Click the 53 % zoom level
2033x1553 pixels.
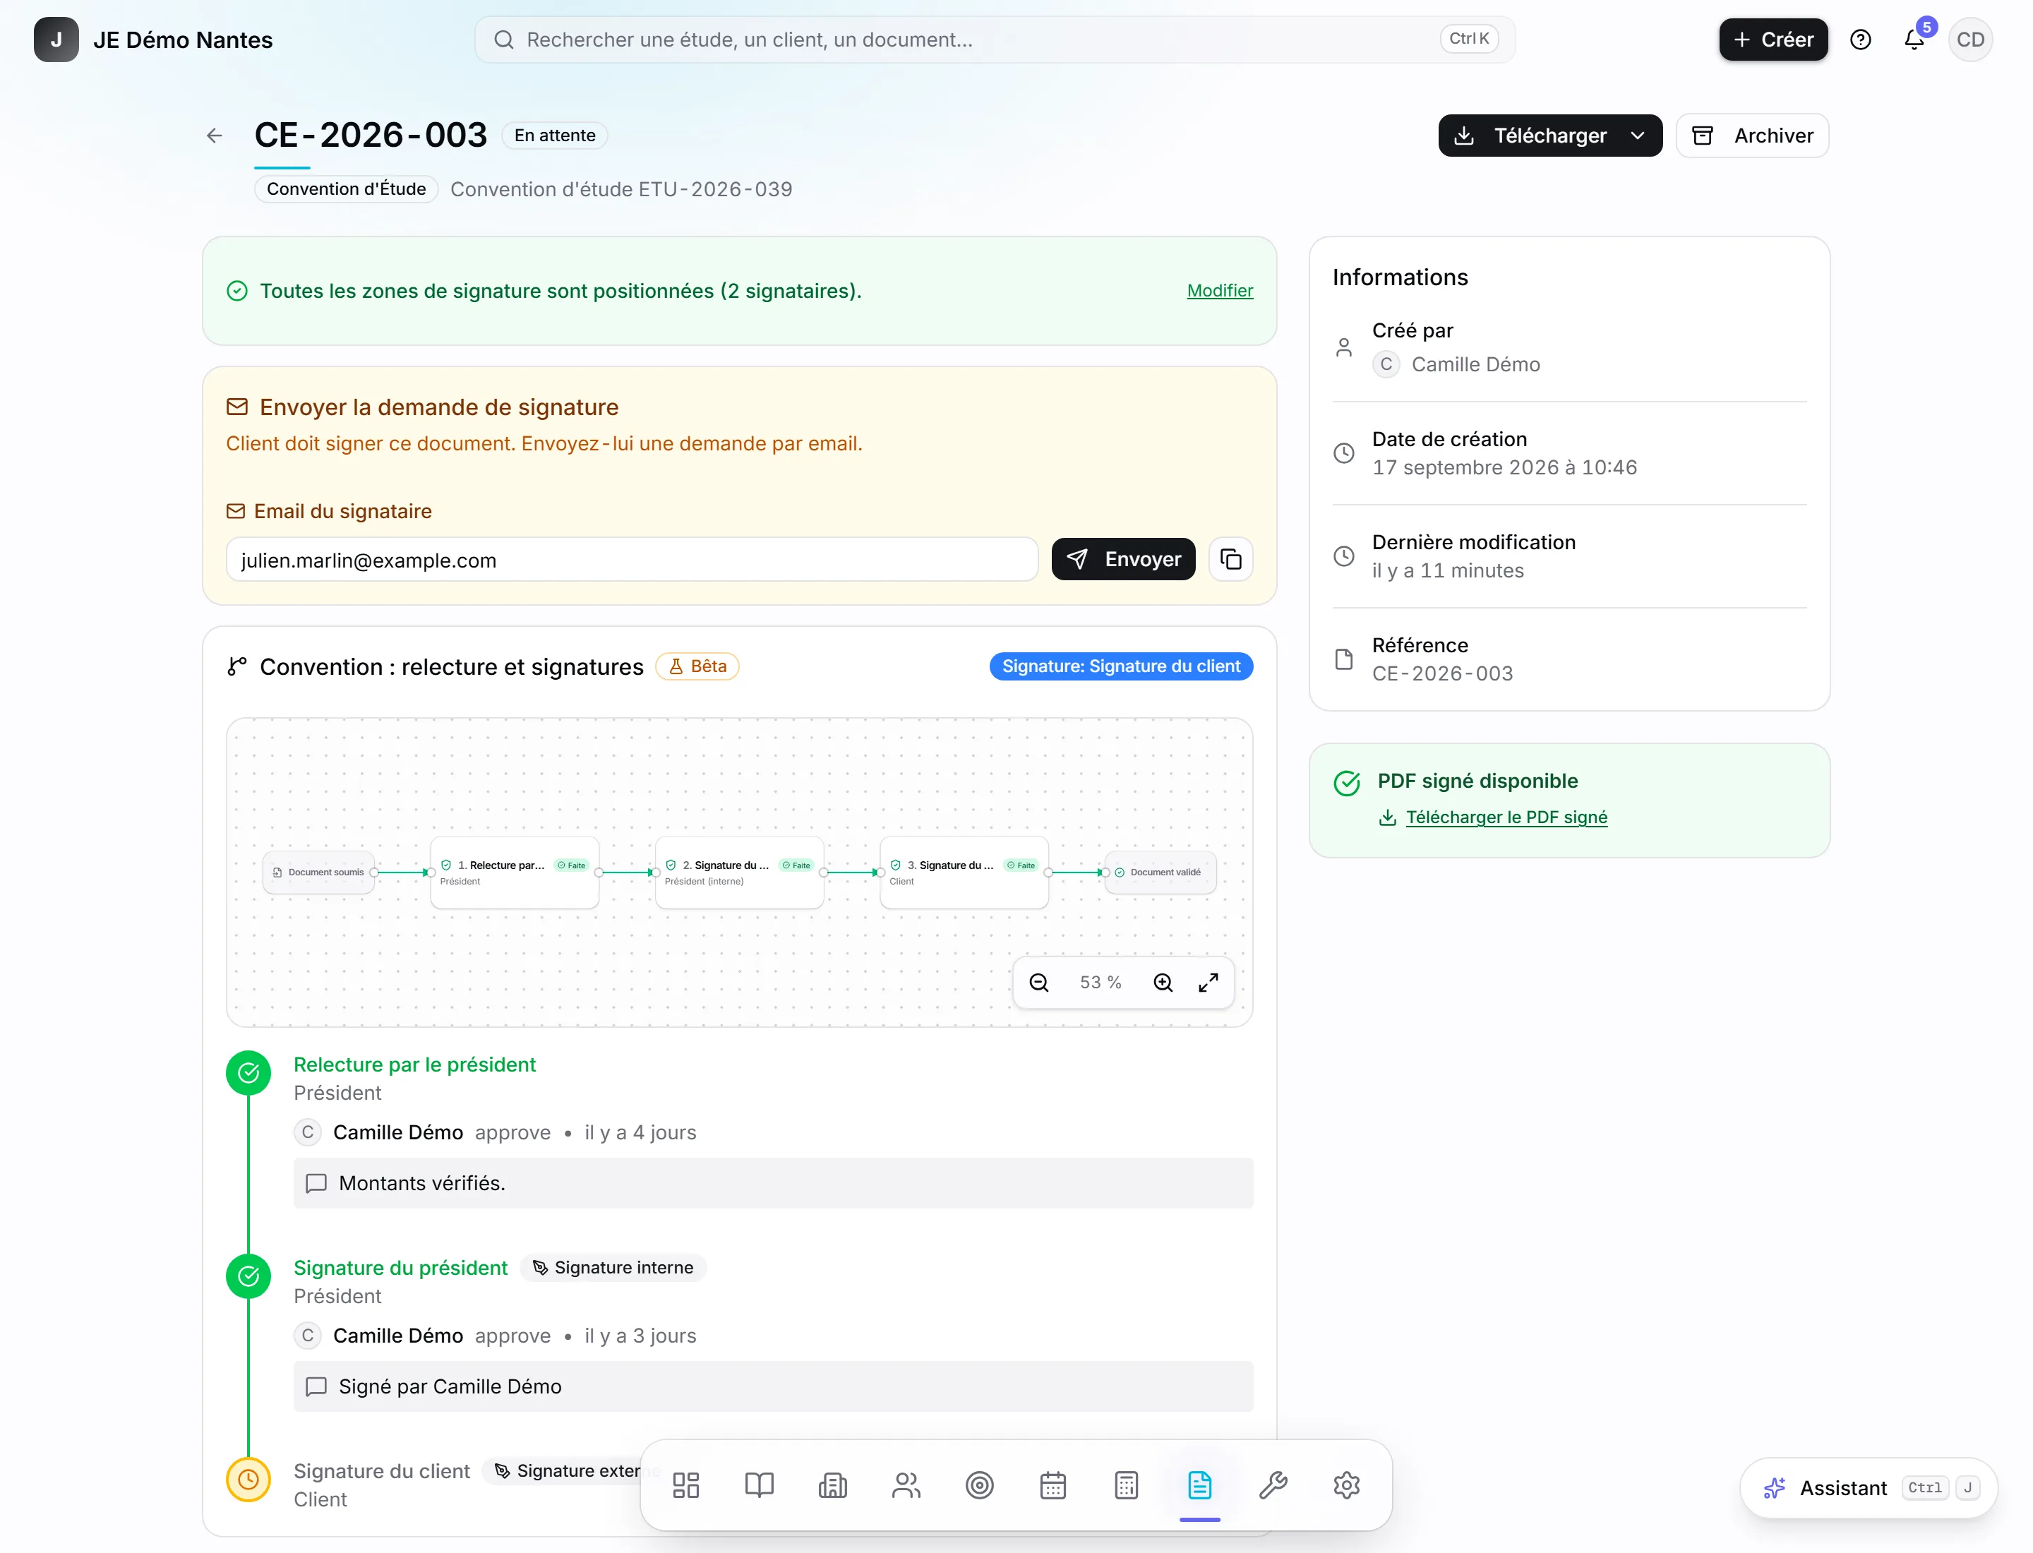tap(1101, 983)
